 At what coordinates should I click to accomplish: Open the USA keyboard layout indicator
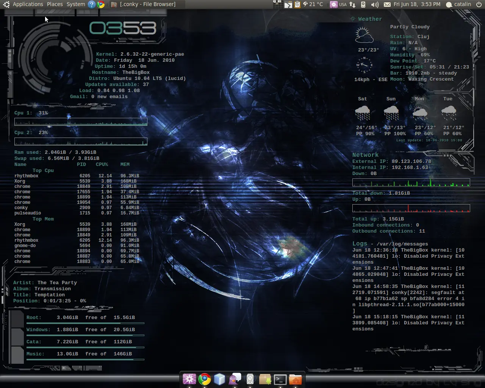click(x=343, y=5)
